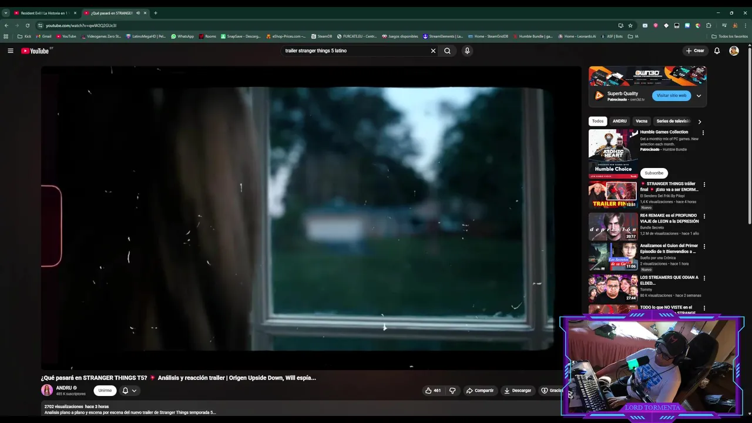Go to the YouTube home logo
Screen dimensions: 752x423
click(35, 51)
